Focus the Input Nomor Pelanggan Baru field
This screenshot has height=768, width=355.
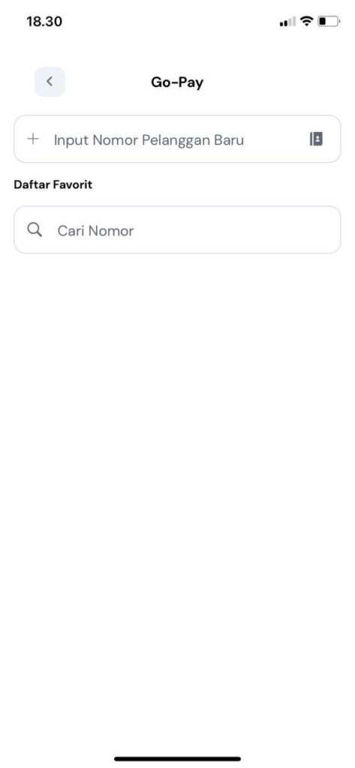[x=177, y=139]
